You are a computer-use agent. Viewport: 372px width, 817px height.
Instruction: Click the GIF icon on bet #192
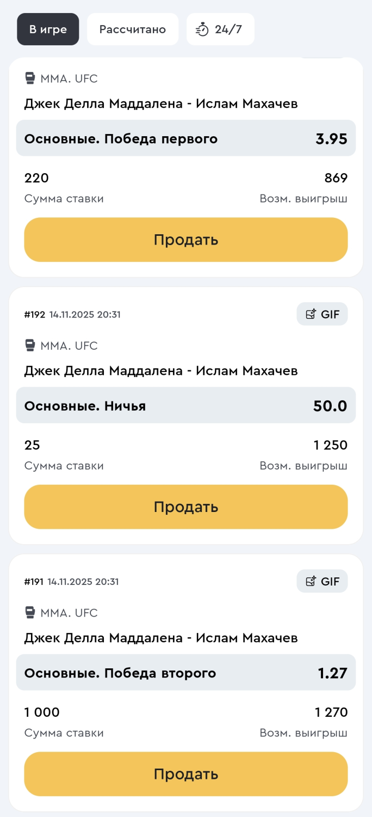[311, 314]
